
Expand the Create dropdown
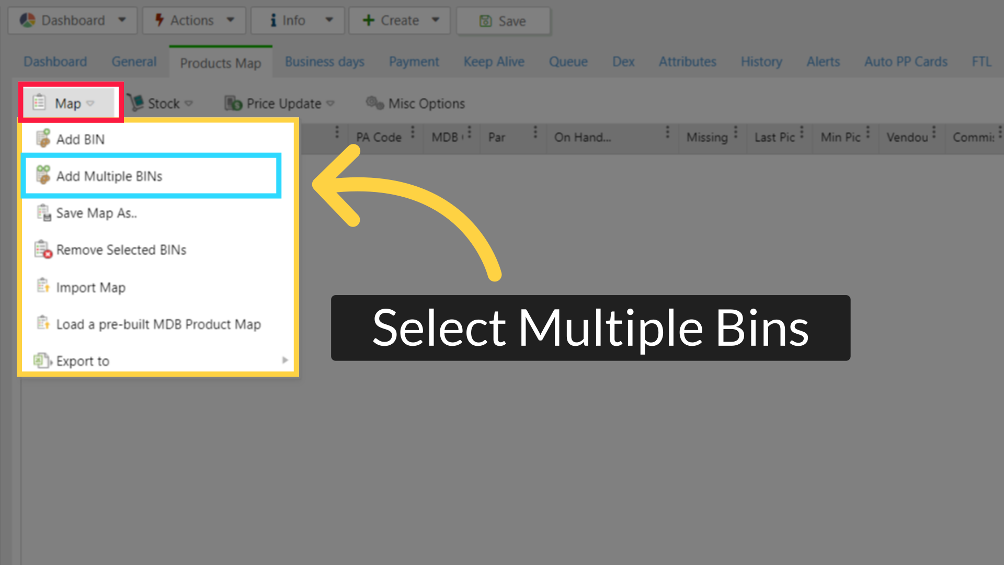click(436, 20)
